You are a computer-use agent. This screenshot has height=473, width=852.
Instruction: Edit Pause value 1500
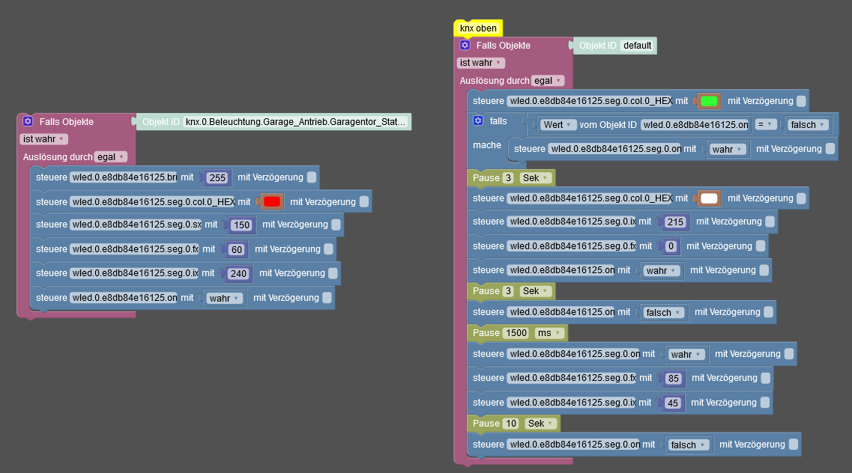516,333
